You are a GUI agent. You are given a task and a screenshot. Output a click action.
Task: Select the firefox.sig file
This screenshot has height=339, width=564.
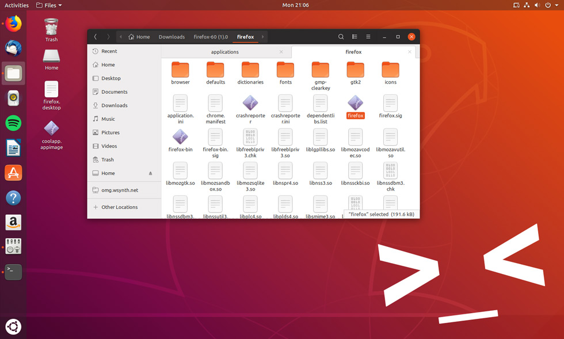(390, 107)
